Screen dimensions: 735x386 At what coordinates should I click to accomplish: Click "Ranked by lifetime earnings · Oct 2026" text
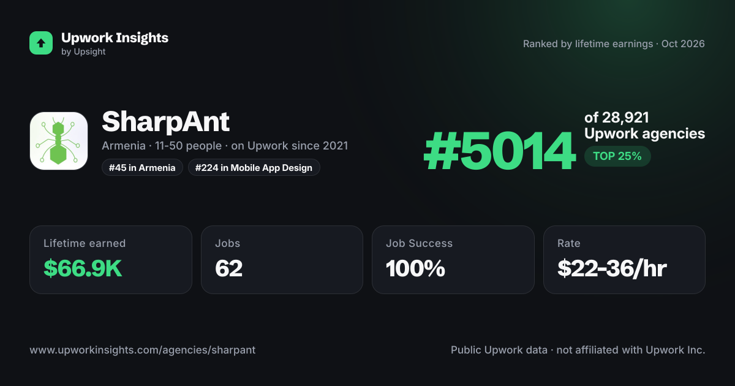click(x=614, y=44)
